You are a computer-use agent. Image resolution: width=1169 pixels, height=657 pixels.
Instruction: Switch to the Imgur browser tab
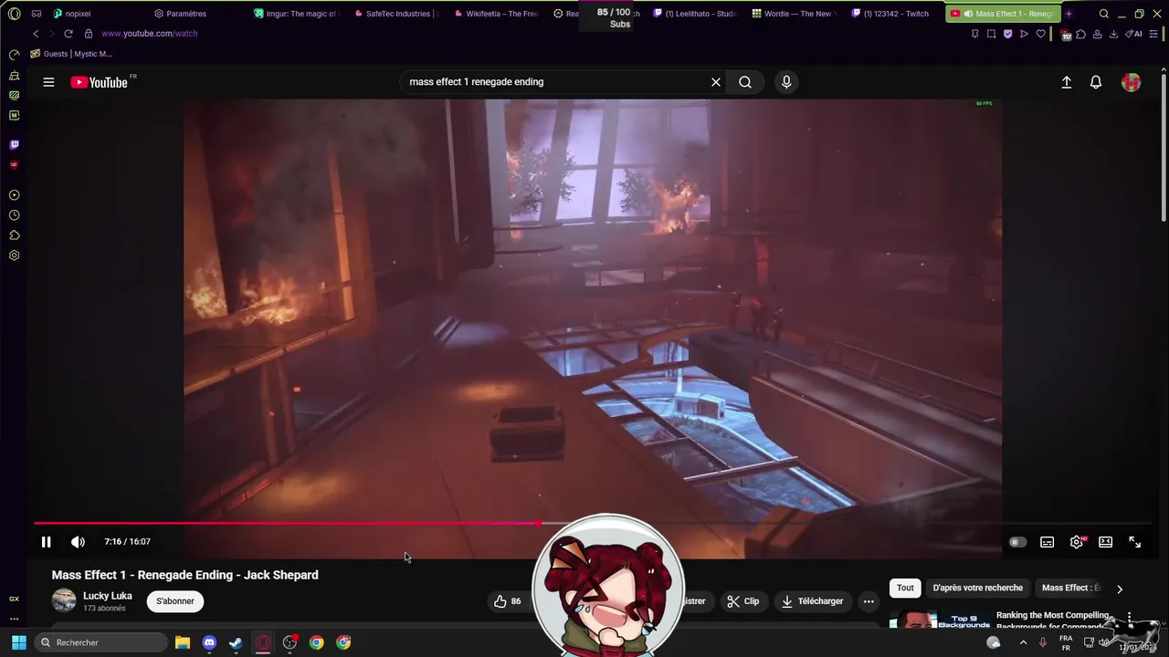296,14
